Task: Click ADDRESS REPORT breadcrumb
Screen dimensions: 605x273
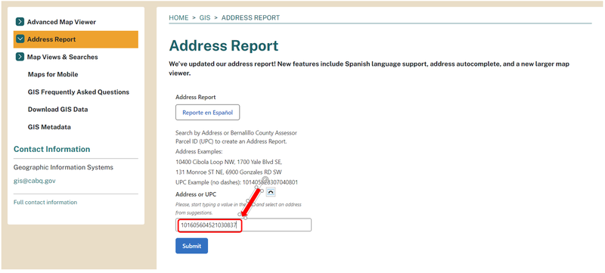Action: click(x=250, y=17)
